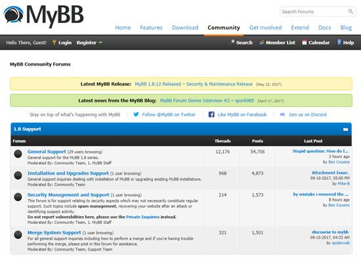
Task: Click the Calendar icon in dark bar
Action: [305, 42]
